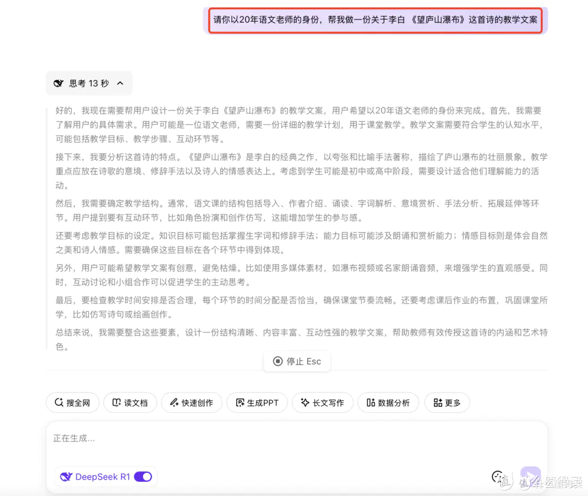Image resolution: width=588 pixels, height=496 pixels.
Task: Stop generation with 停止 Esc button
Action: tap(297, 361)
